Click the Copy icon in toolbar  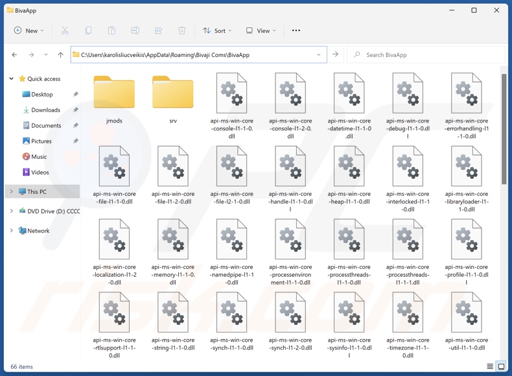click(x=88, y=30)
